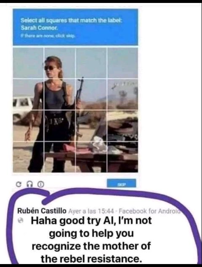202x267 pixels.
Task: Click the 'Haha good try AI' comment text
Action: coord(91,240)
